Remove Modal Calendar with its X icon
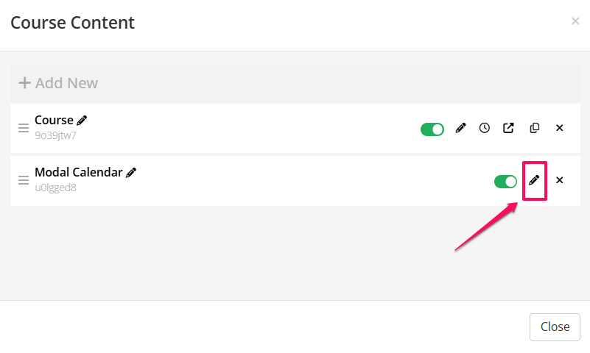The image size is (590, 353). click(x=559, y=180)
